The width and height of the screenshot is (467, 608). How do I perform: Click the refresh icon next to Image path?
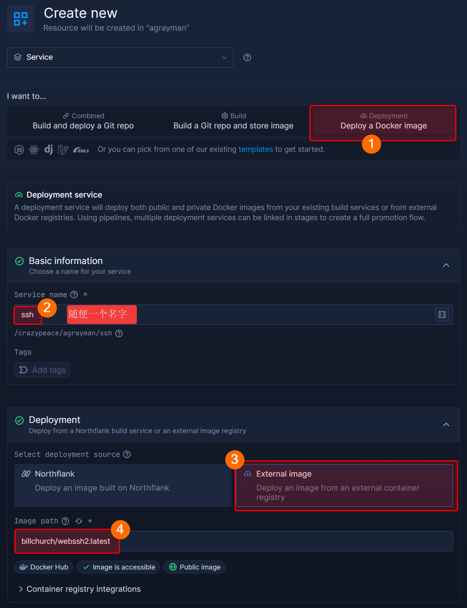[x=79, y=521]
